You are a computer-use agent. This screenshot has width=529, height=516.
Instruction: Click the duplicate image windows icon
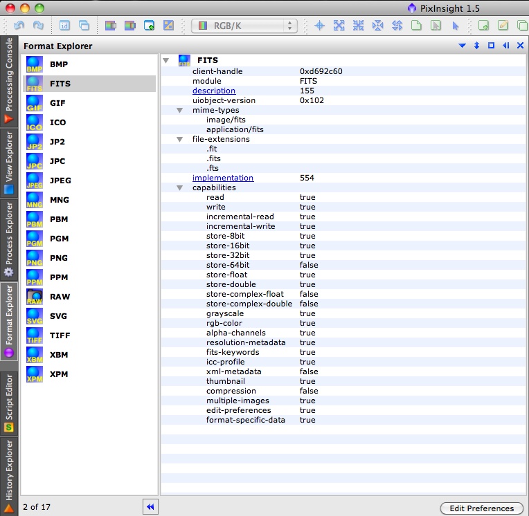84,26
